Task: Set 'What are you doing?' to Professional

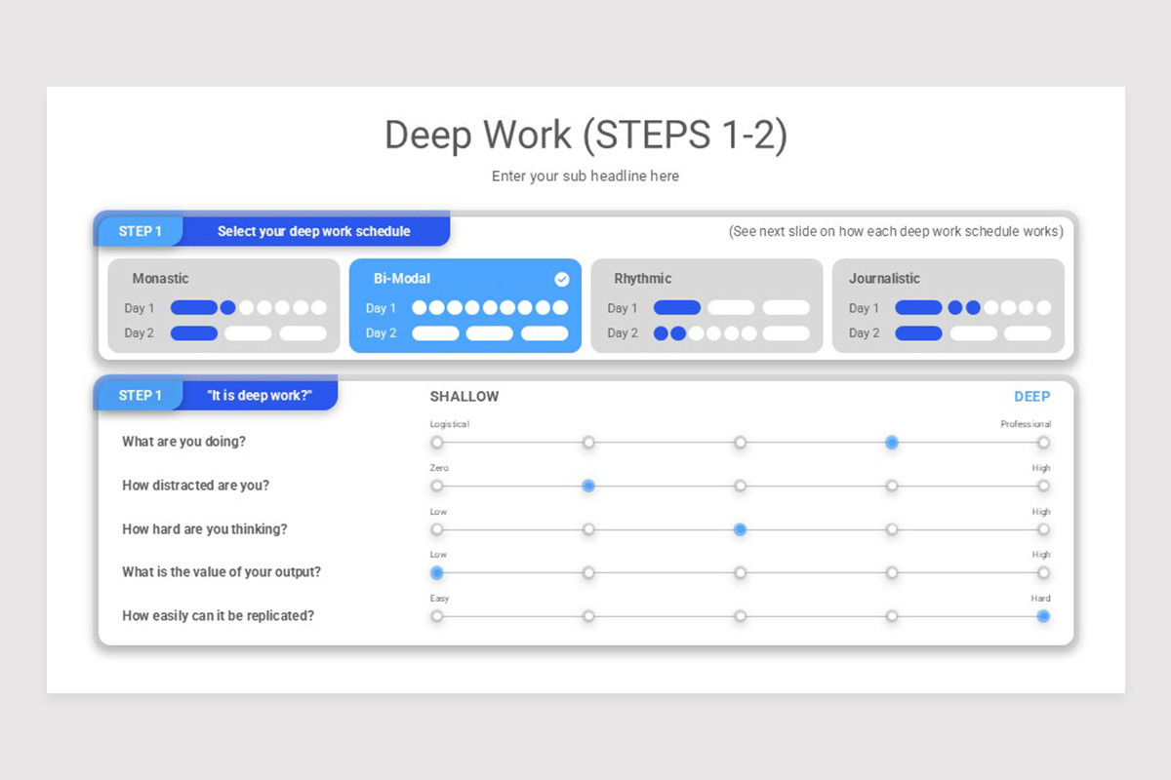Action: [x=1043, y=443]
